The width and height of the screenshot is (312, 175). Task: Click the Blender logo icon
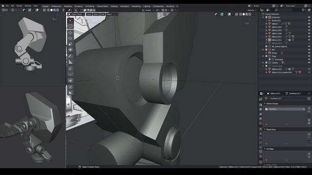[x=3, y=6]
